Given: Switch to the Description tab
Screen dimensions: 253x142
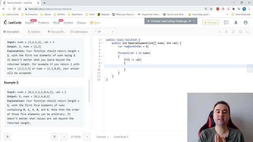Looking at the screenshot, I should (11, 32).
